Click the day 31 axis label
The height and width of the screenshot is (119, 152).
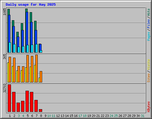pyautogui.click(x=142, y=116)
